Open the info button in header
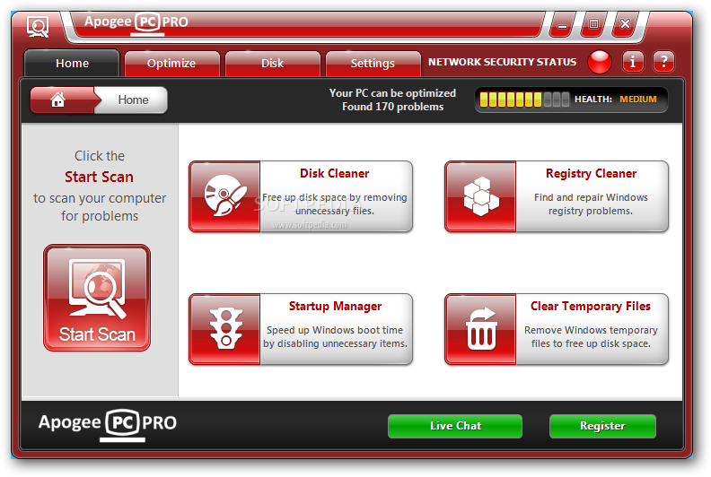This screenshot has width=711, height=477. 633,62
